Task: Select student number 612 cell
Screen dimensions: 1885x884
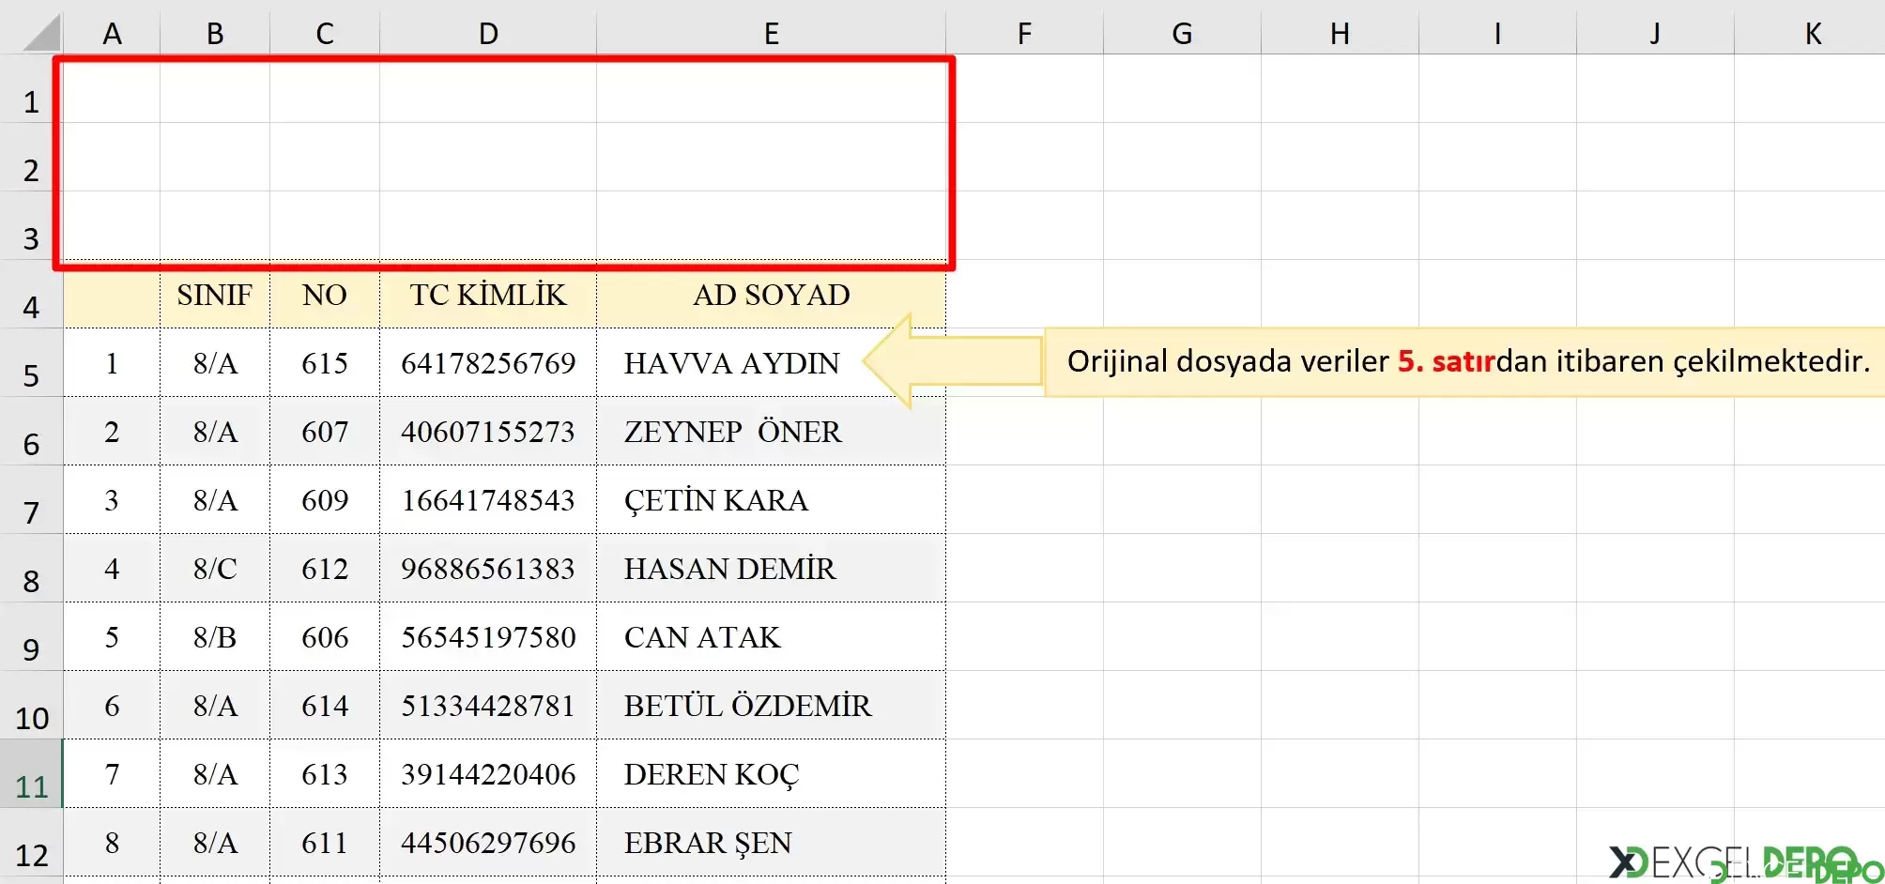Action: (325, 568)
